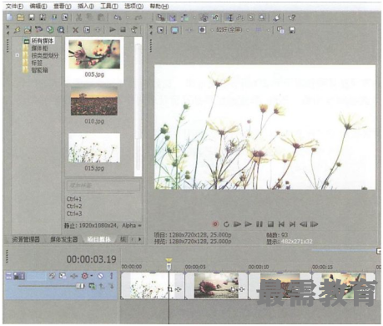This screenshot has width=383, height=326.
Task: Toggle Preview on External Monitor
Action: (174, 30)
